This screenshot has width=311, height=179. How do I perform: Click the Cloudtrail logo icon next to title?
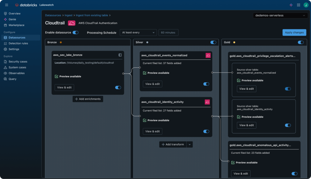pos(71,23)
